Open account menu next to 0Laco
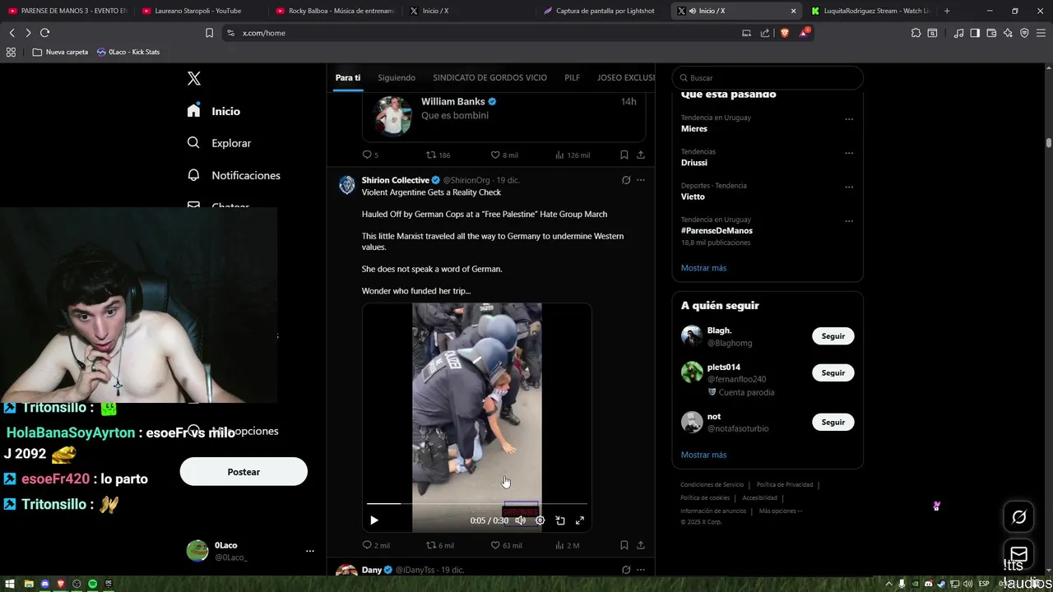Image resolution: width=1053 pixels, height=592 pixels. point(310,551)
